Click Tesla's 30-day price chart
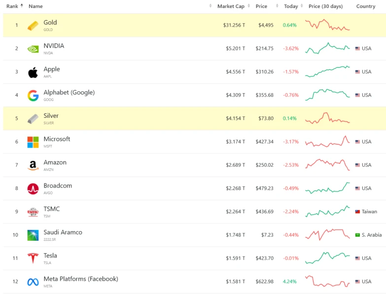Screen dimensions: 386x296 coord(327,258)
